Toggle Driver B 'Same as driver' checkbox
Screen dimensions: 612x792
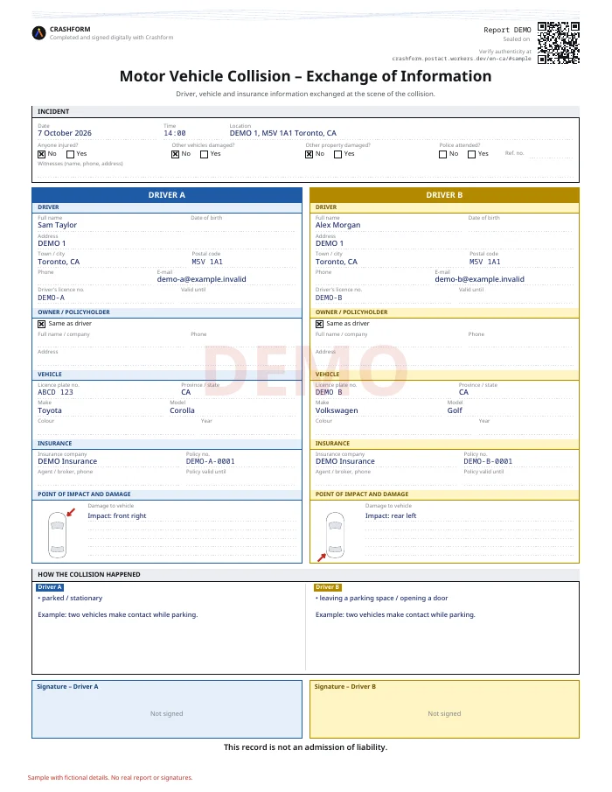(319, 324)
